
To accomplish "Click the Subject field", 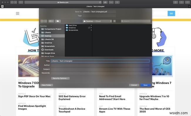I will [100, 69].
